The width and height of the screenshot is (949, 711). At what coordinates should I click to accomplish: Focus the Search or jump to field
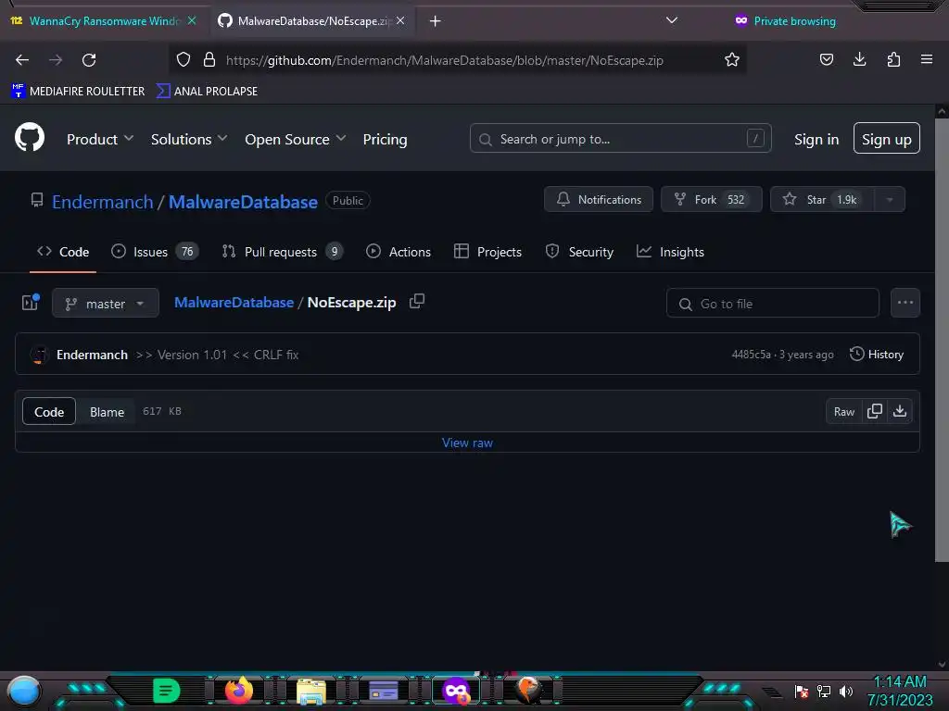pyautogui.click(x=620, y=139)
